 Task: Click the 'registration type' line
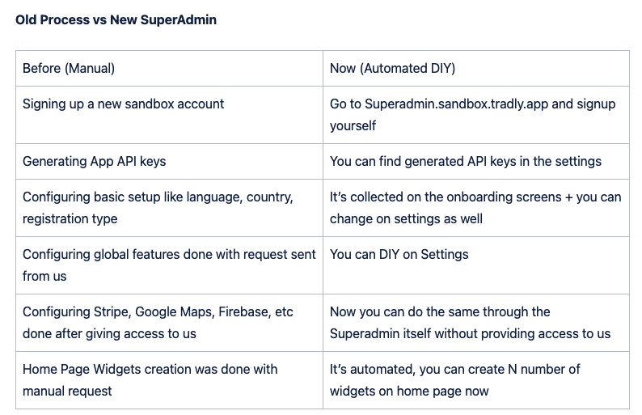point(70,218)
